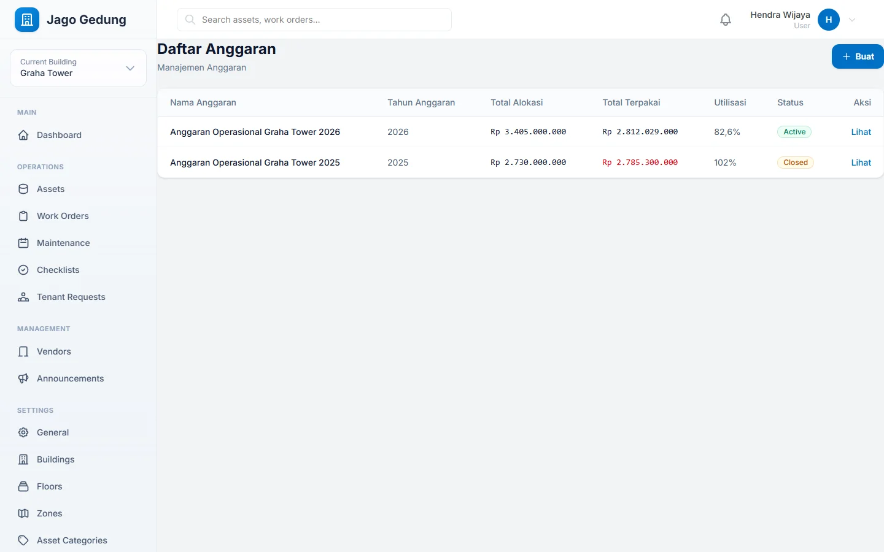The height and width of the screenshot is (552, 884).
Task: Go to Work Orders page
Action: [78, 216]
